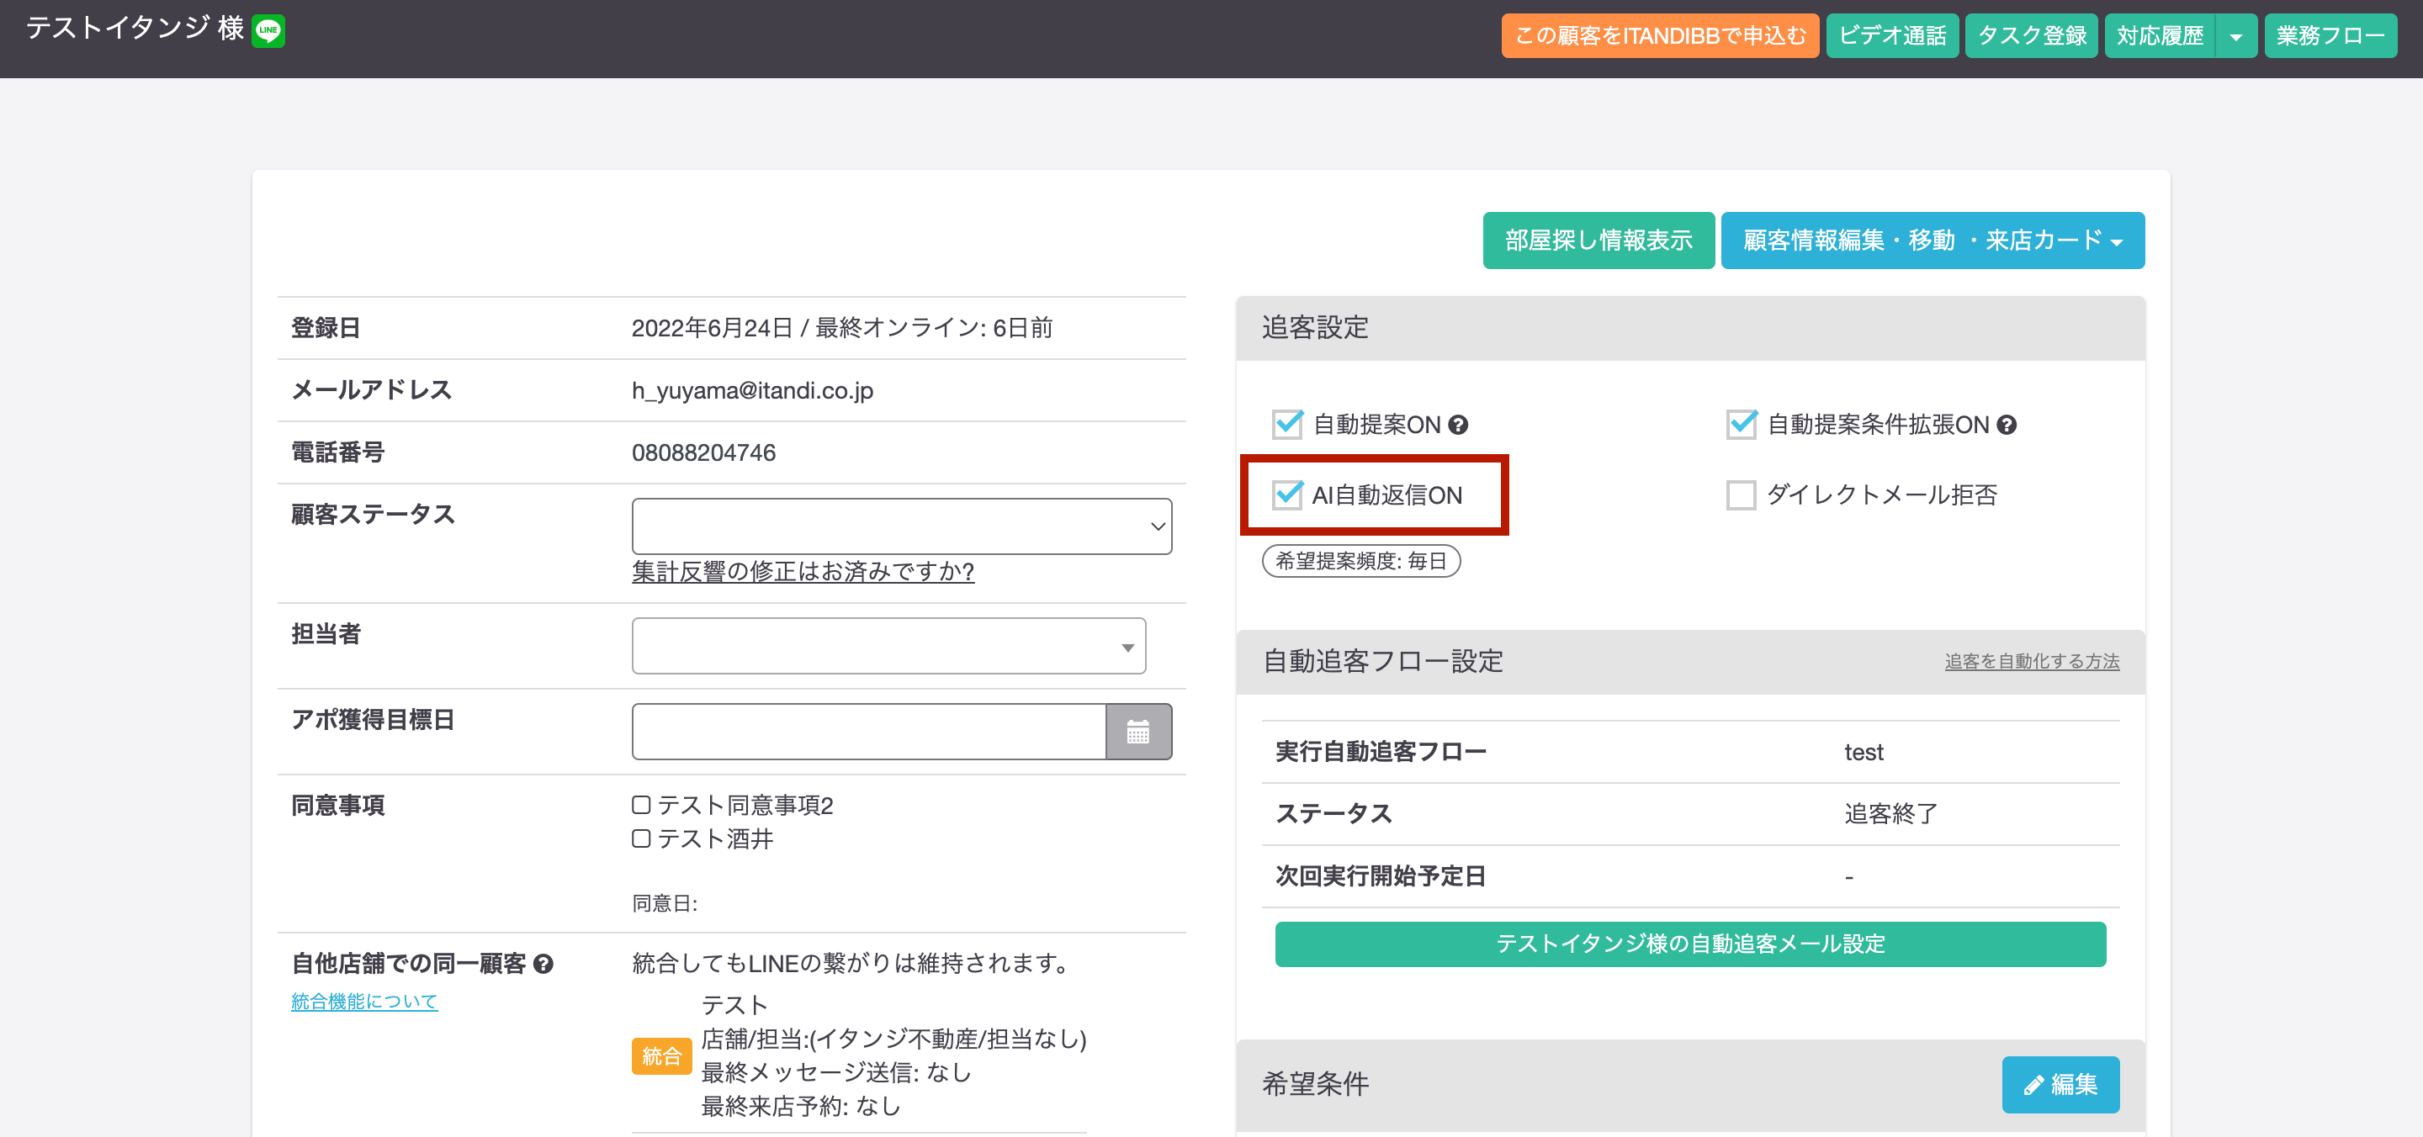Toggle 自動提案ON checkbox
Image resolution: width=2423 pixels, height=1137 pixels.
pos(1286,425)
